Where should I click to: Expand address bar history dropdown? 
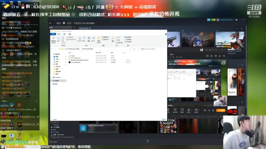point(131,49)
